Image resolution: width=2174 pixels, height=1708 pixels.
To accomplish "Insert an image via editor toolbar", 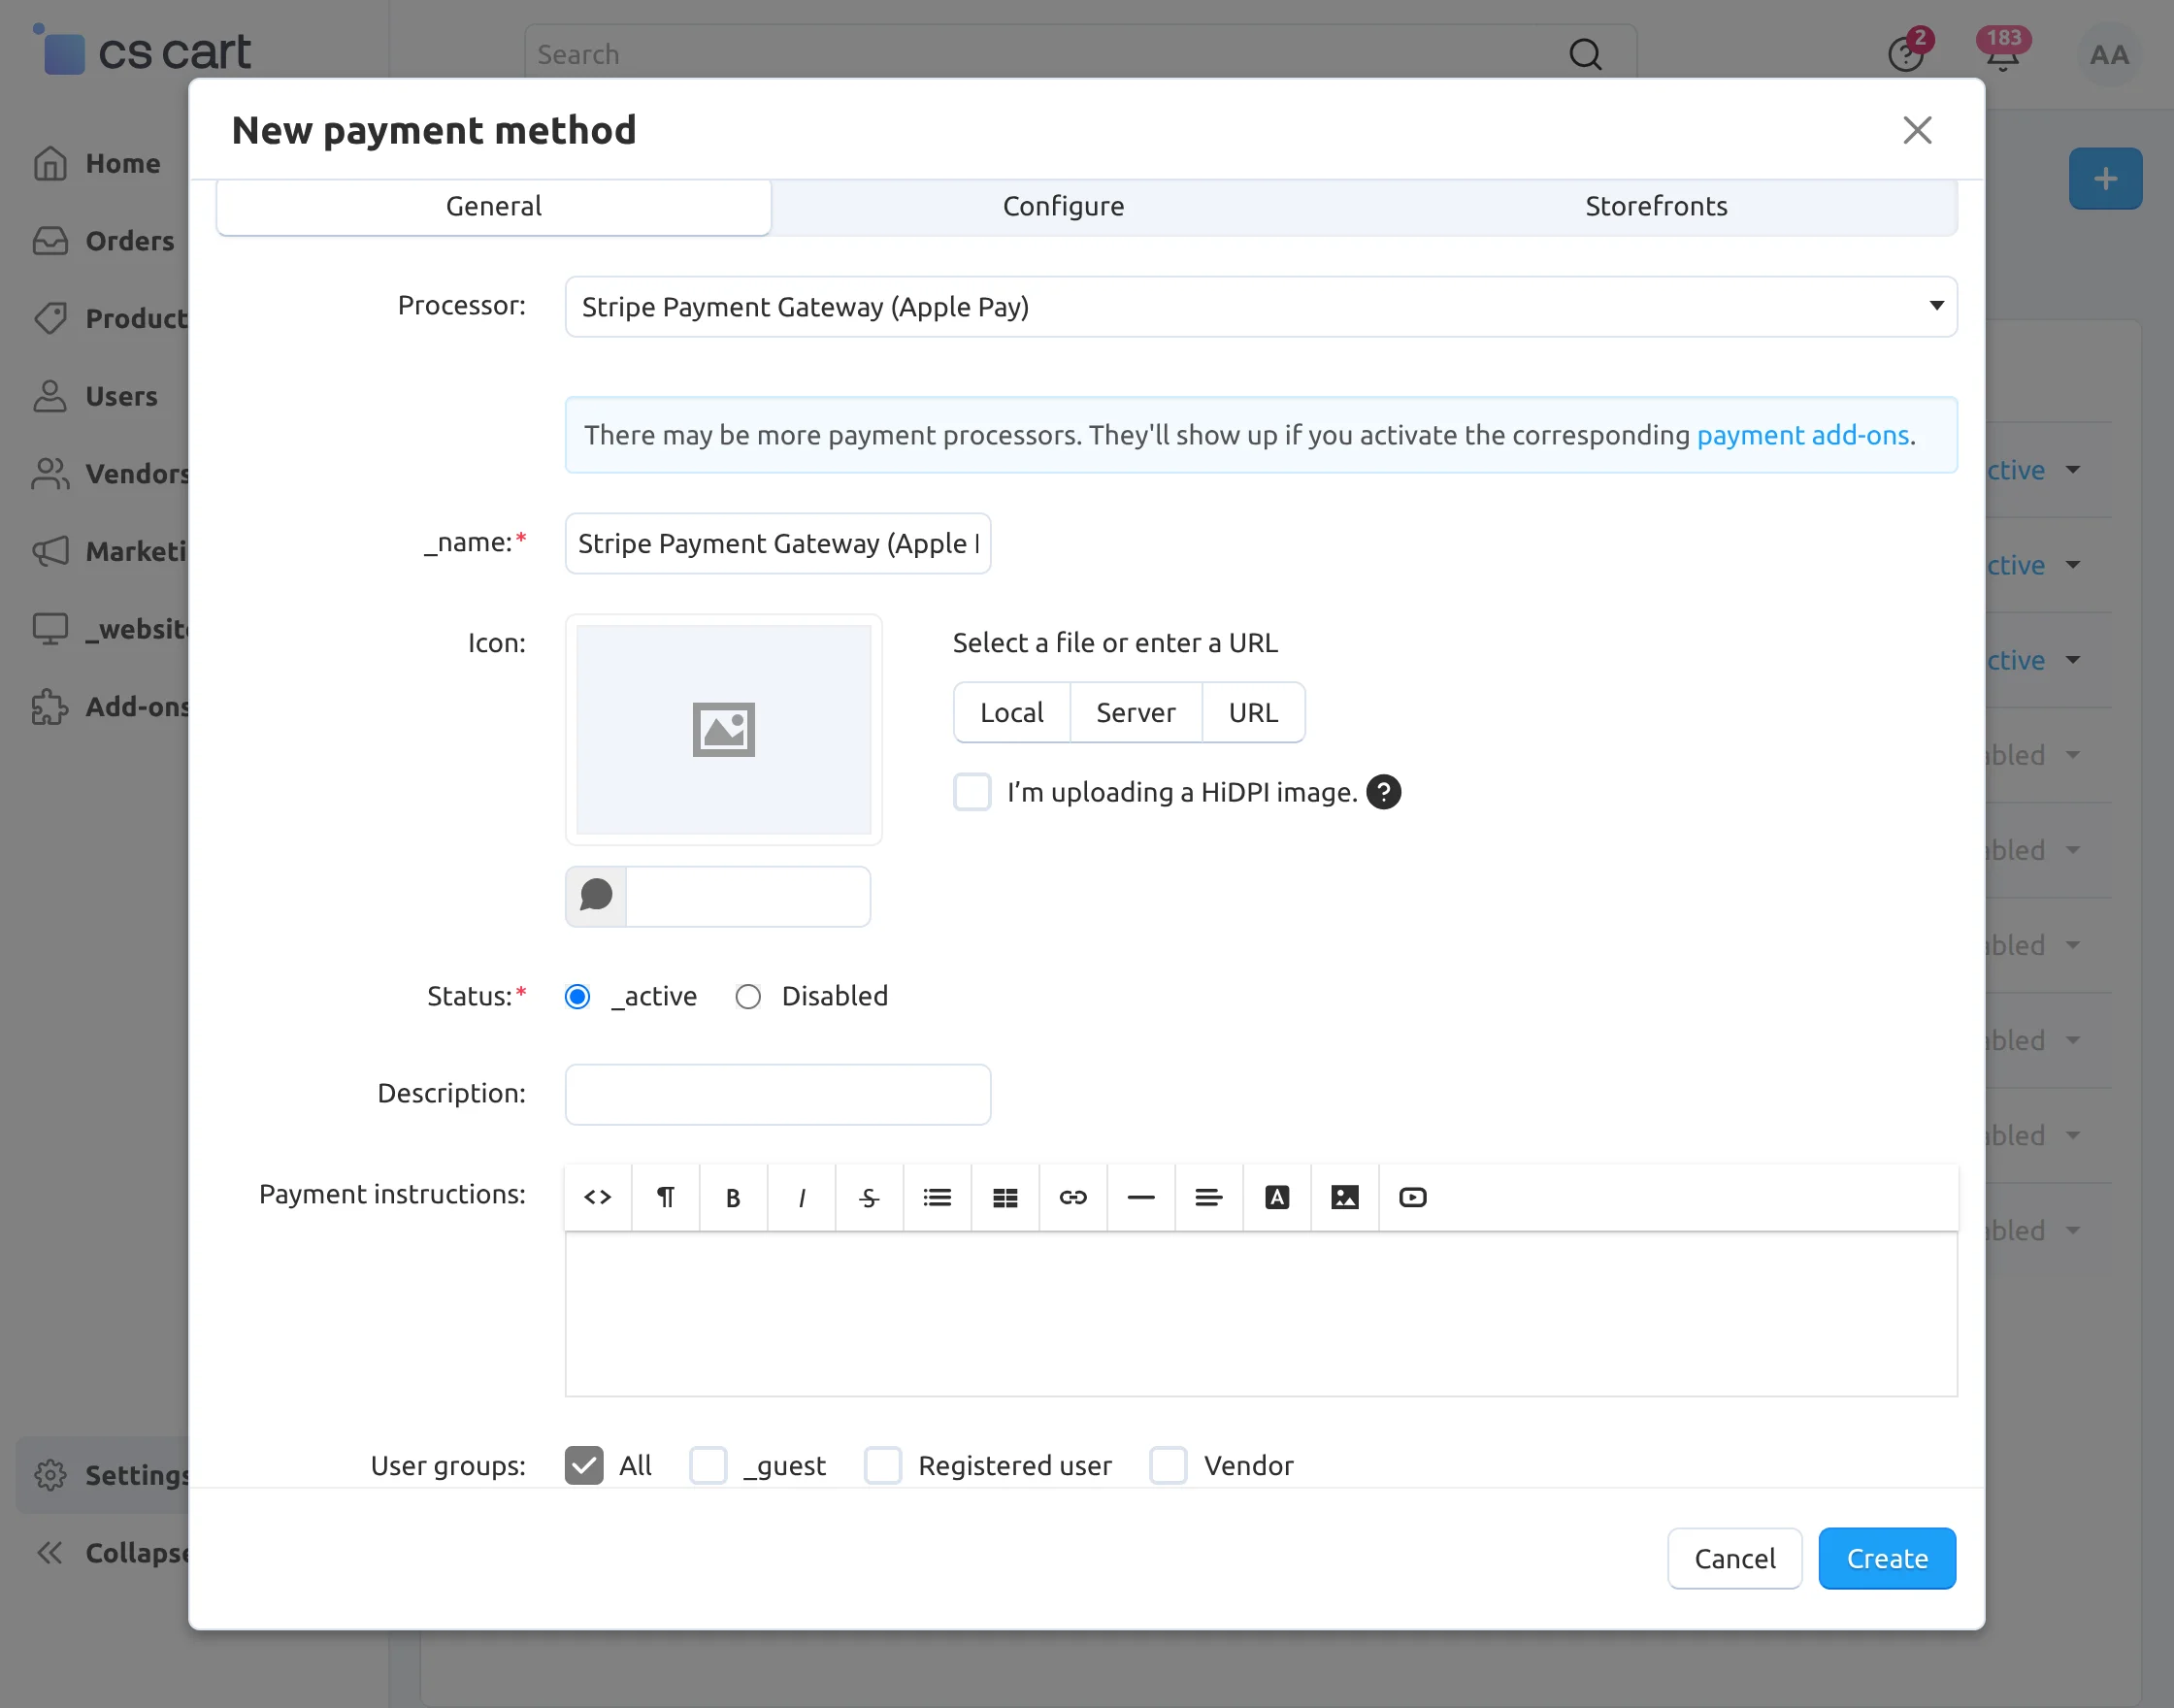I will point(1345,1197).
